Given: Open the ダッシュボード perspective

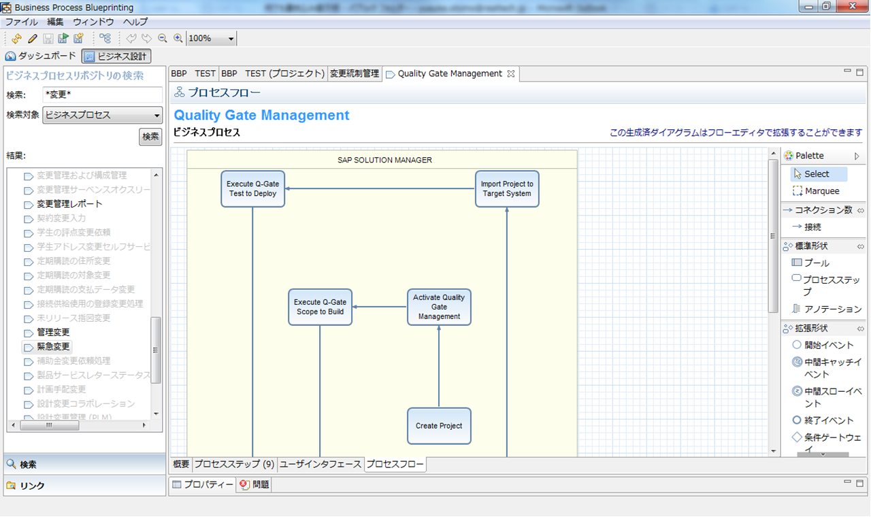Looking at the screenshot, I should [42, 56].
